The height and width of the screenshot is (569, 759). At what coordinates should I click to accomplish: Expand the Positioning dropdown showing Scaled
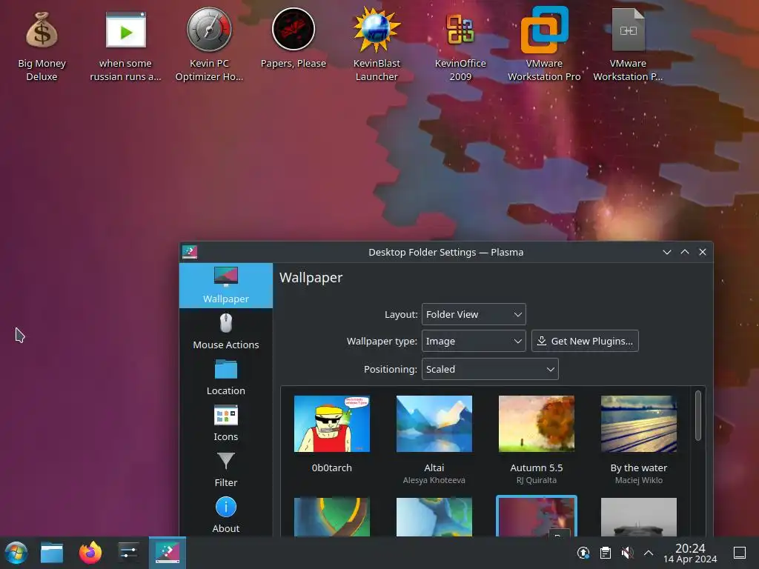coord(490,369)
